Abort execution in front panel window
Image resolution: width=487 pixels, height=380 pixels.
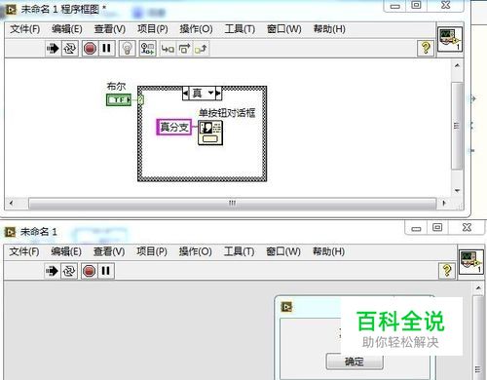pyautogui.click(x=89, y=271)
